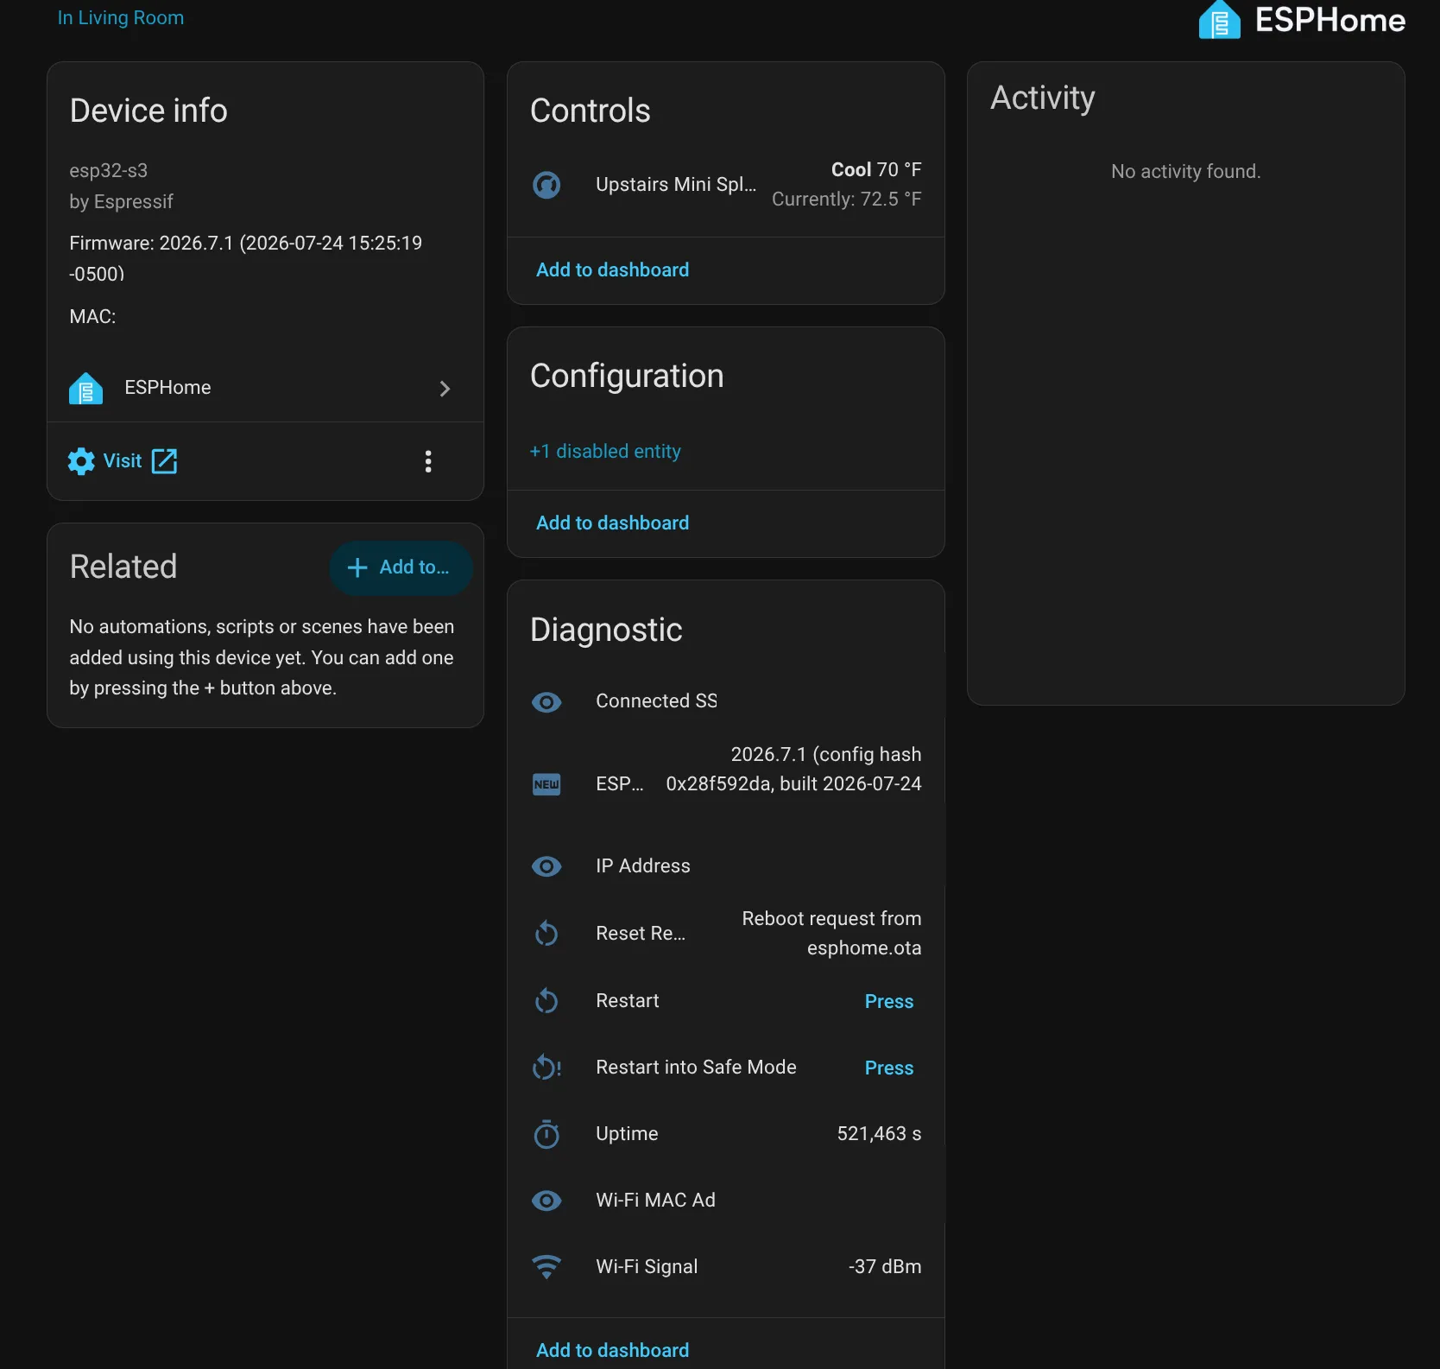Click the by Espressif manufacturer text
Viewport: 1440px width, 1369px height.
pyautogui.click(x=122, y=202)
